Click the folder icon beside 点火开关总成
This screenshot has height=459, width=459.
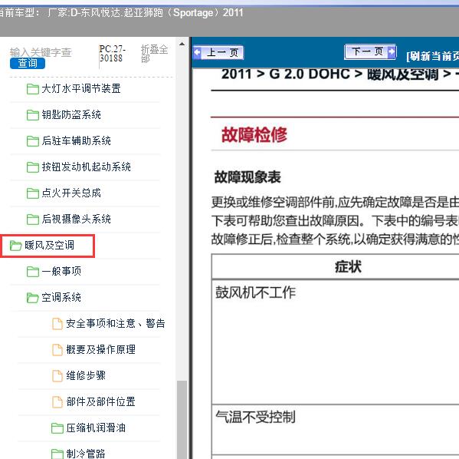pos(32,193)
